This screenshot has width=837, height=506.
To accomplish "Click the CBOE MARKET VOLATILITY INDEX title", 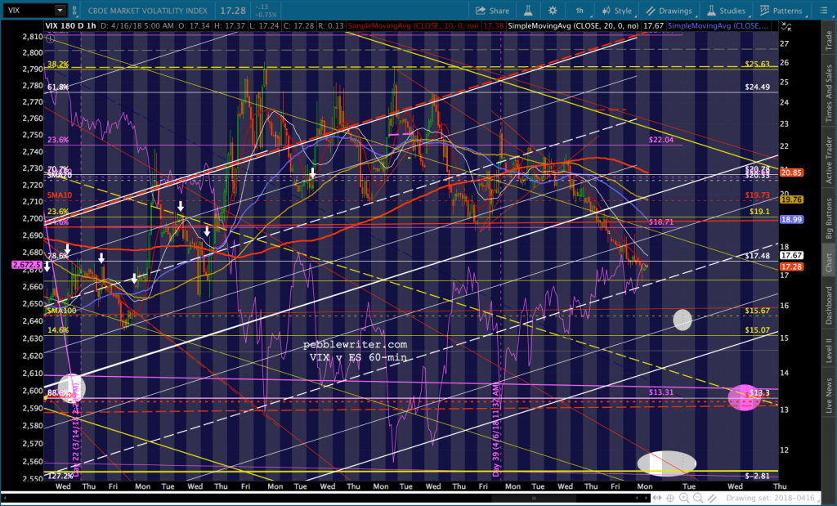I will pos(149,11).
